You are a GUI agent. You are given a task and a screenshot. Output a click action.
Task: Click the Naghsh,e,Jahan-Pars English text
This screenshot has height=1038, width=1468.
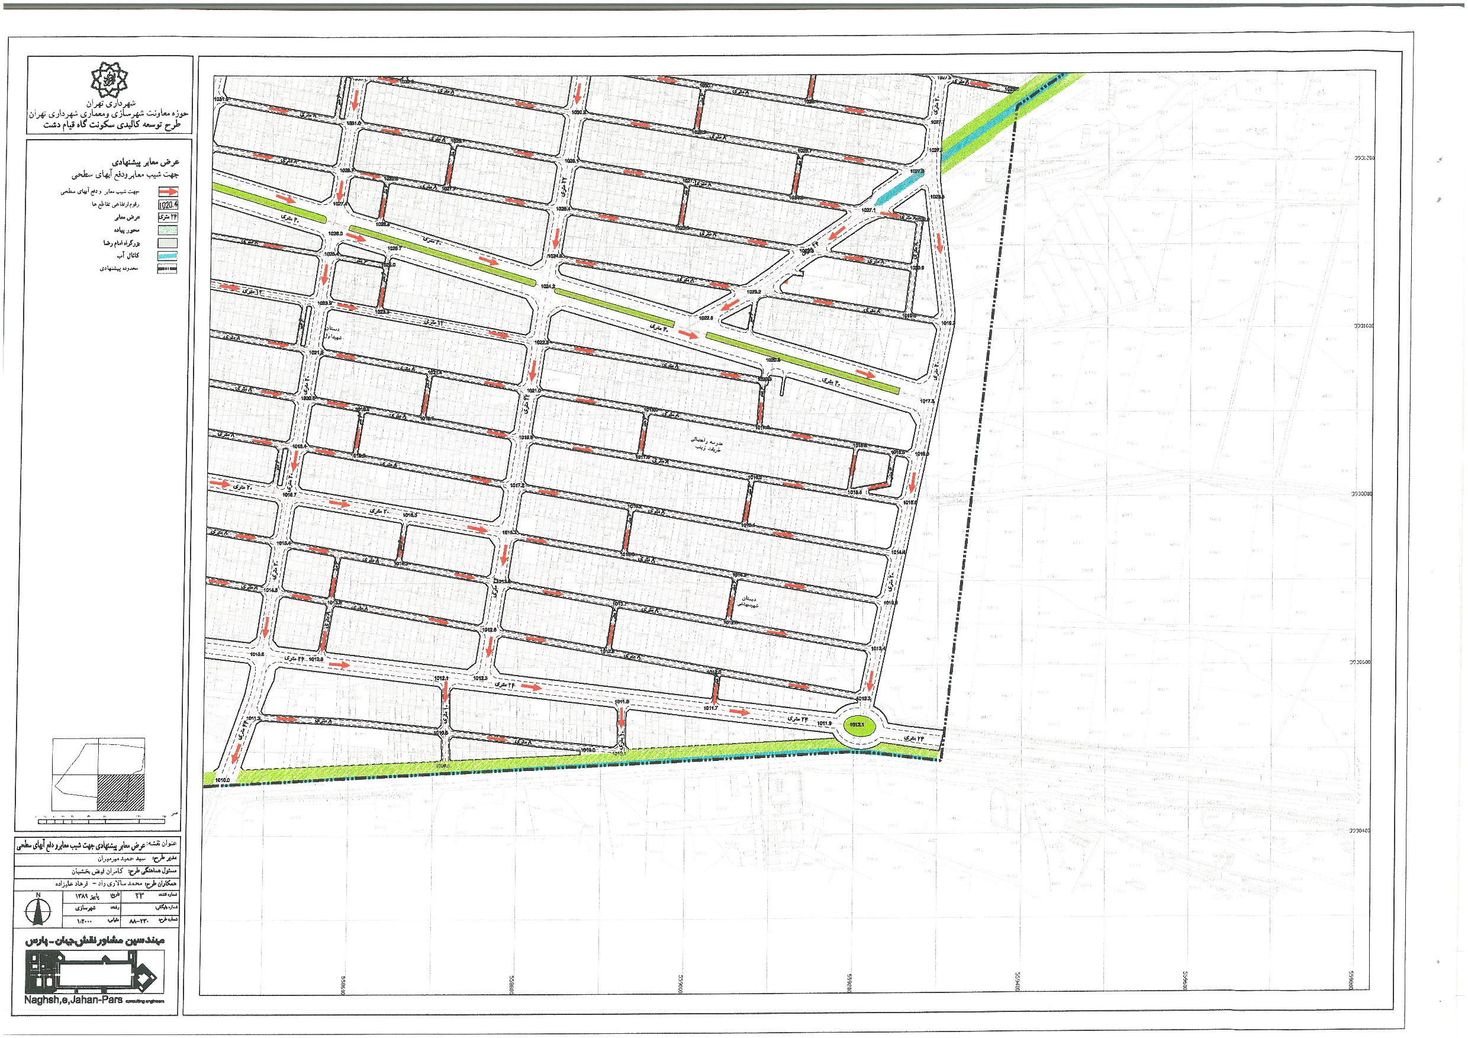pyautogui.click(x=73, y=1001)
